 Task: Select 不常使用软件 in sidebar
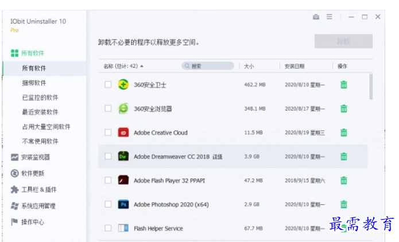tap(40, 141)
